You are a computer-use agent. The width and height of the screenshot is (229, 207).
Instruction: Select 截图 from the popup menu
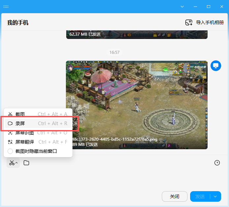(x=20, y=114)
